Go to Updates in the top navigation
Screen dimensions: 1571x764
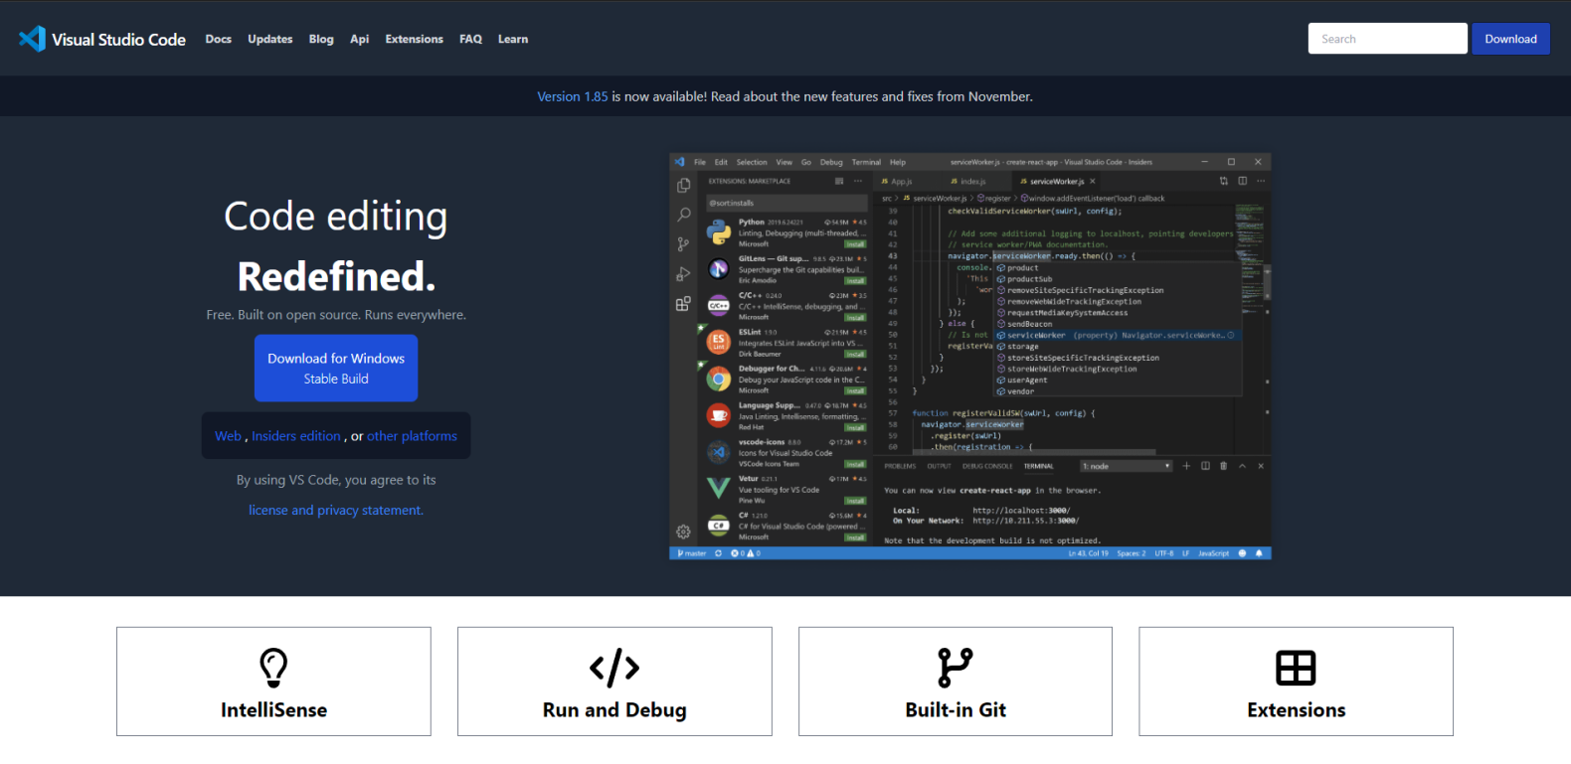coord(270,40)
